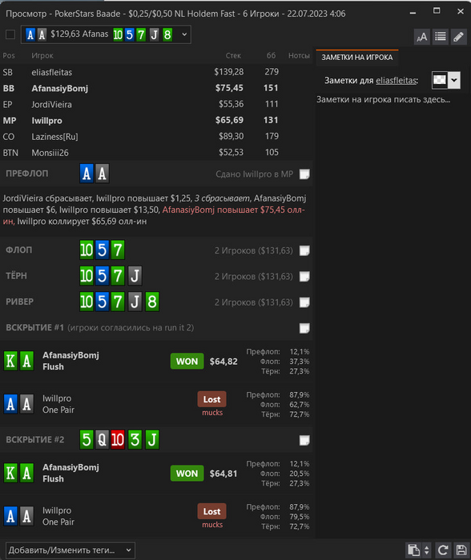The width and height of the screenshot is (471, 560).
Task: Click the Lost badge in showdown #2
Action: click(211, 511)
